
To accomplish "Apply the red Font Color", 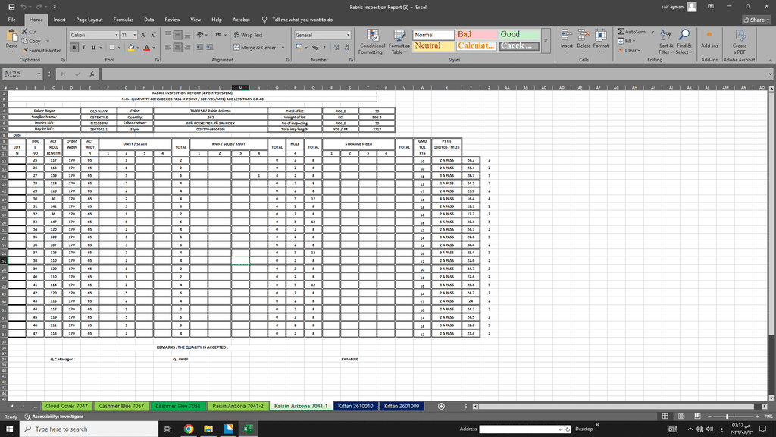I will coord(146,48).
